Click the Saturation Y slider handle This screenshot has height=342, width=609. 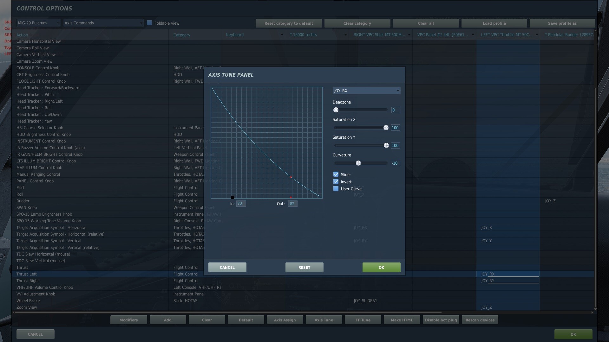(386, 145)
